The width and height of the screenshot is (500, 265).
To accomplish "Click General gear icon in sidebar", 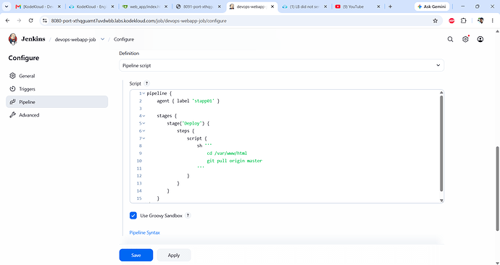I will point(12,76).
